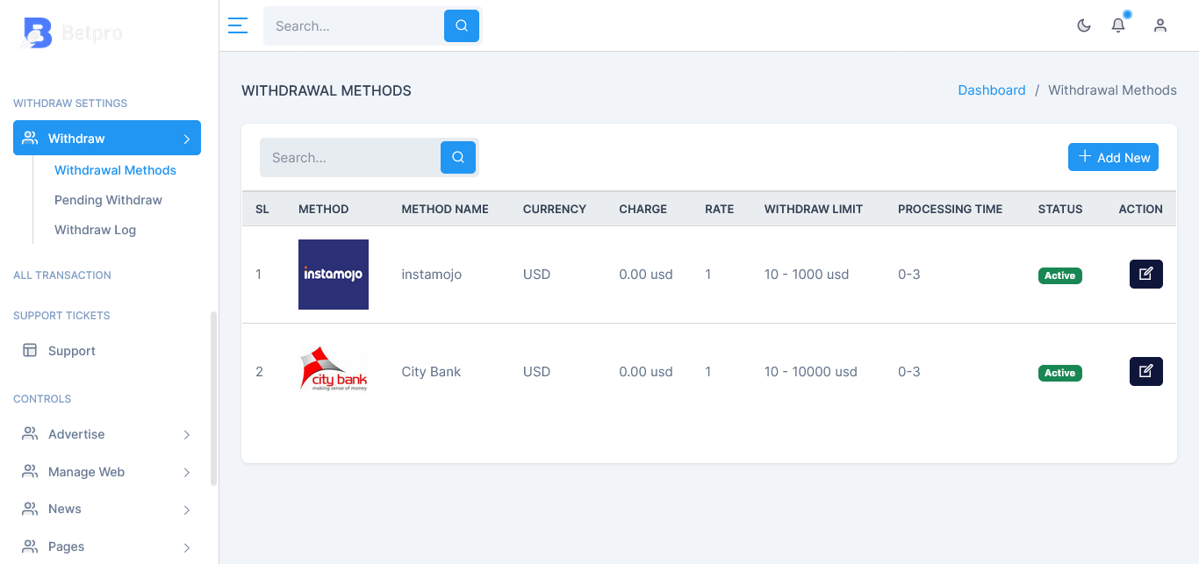Viewport: 1199px width, 564px height.
Task: Click the City Bank logo thumbnail
Action: click(x=334, y=368)
